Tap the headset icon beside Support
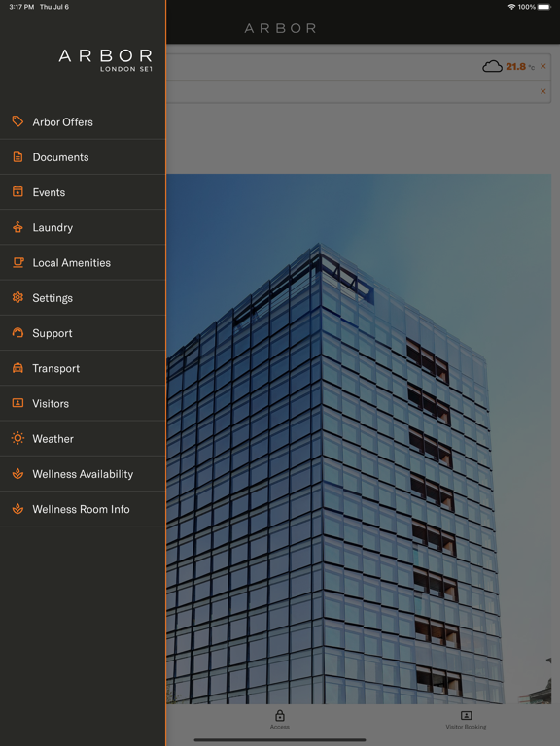Image resolution: width=560 pixels, height=746 pixels. [17, 332]
